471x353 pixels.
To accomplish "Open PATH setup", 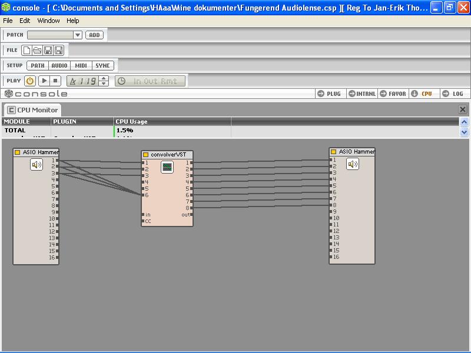I will click(x=38, y=65).
